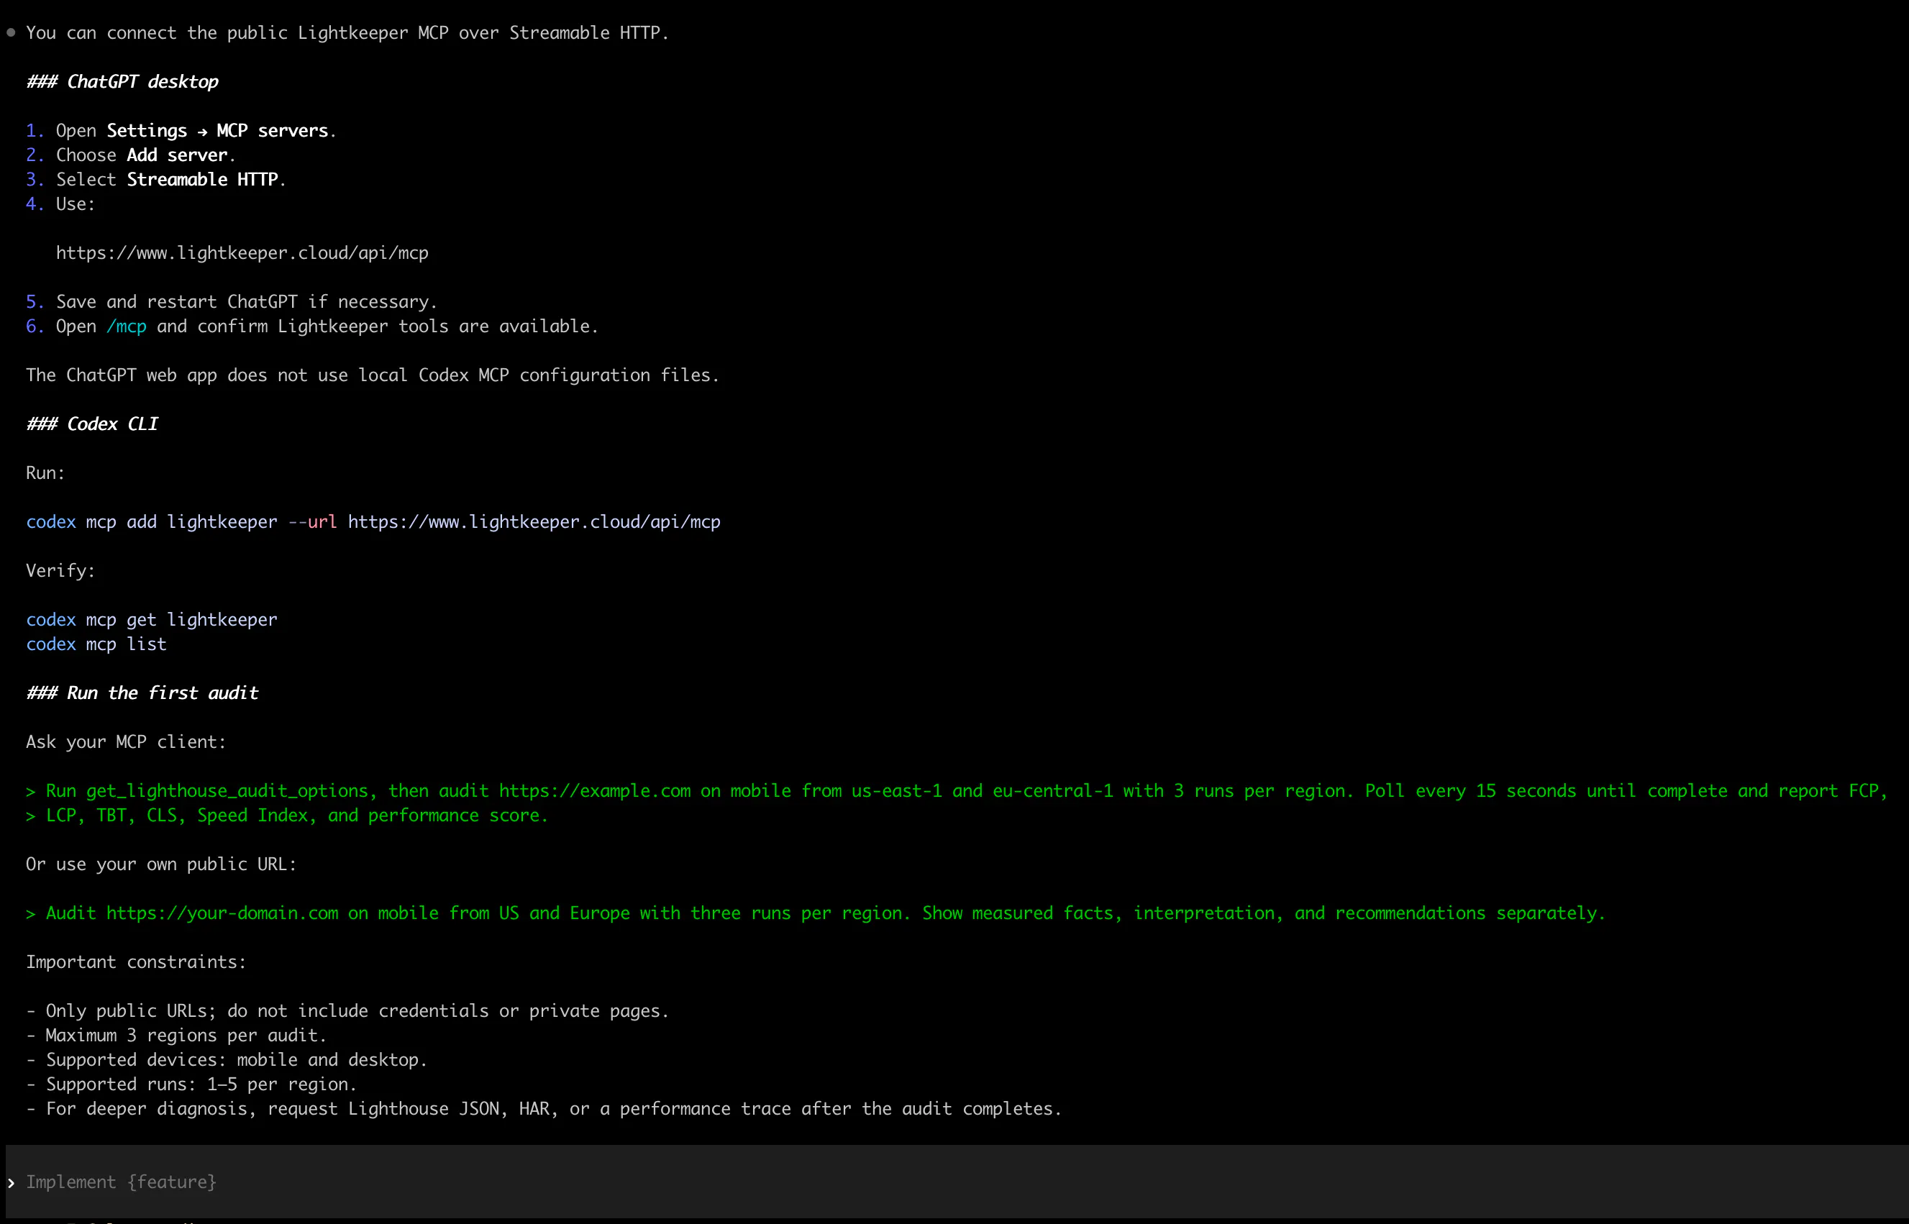Click the '4. Use:' line
Viewport: 1909px width, 1224px height.
pos(60,204)
